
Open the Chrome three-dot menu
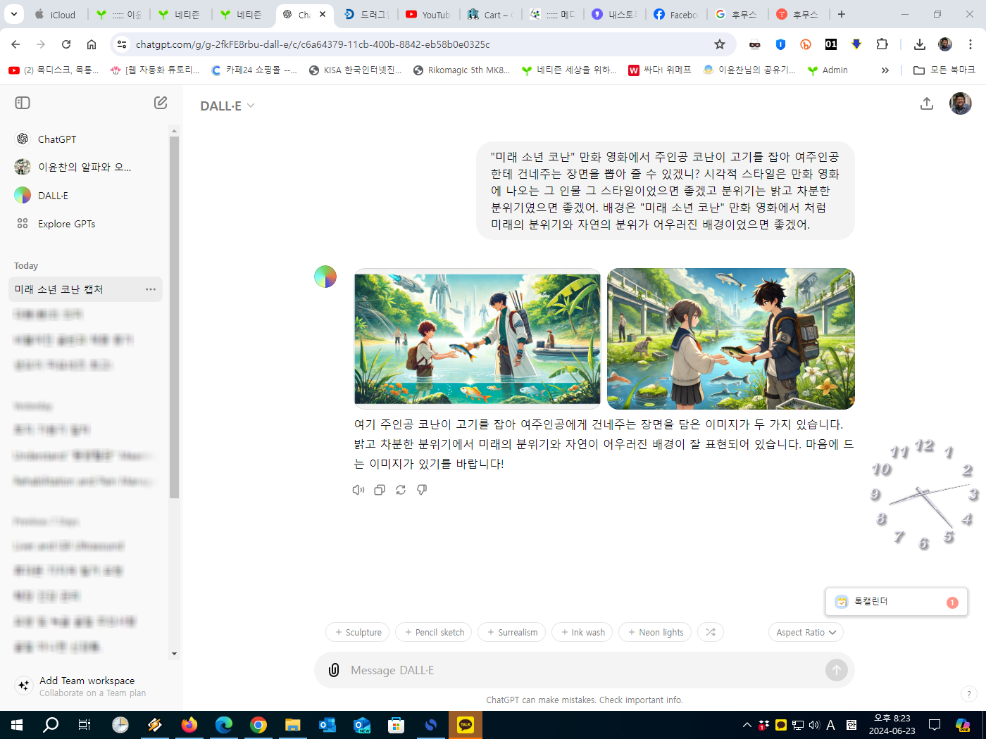point(971,44)
